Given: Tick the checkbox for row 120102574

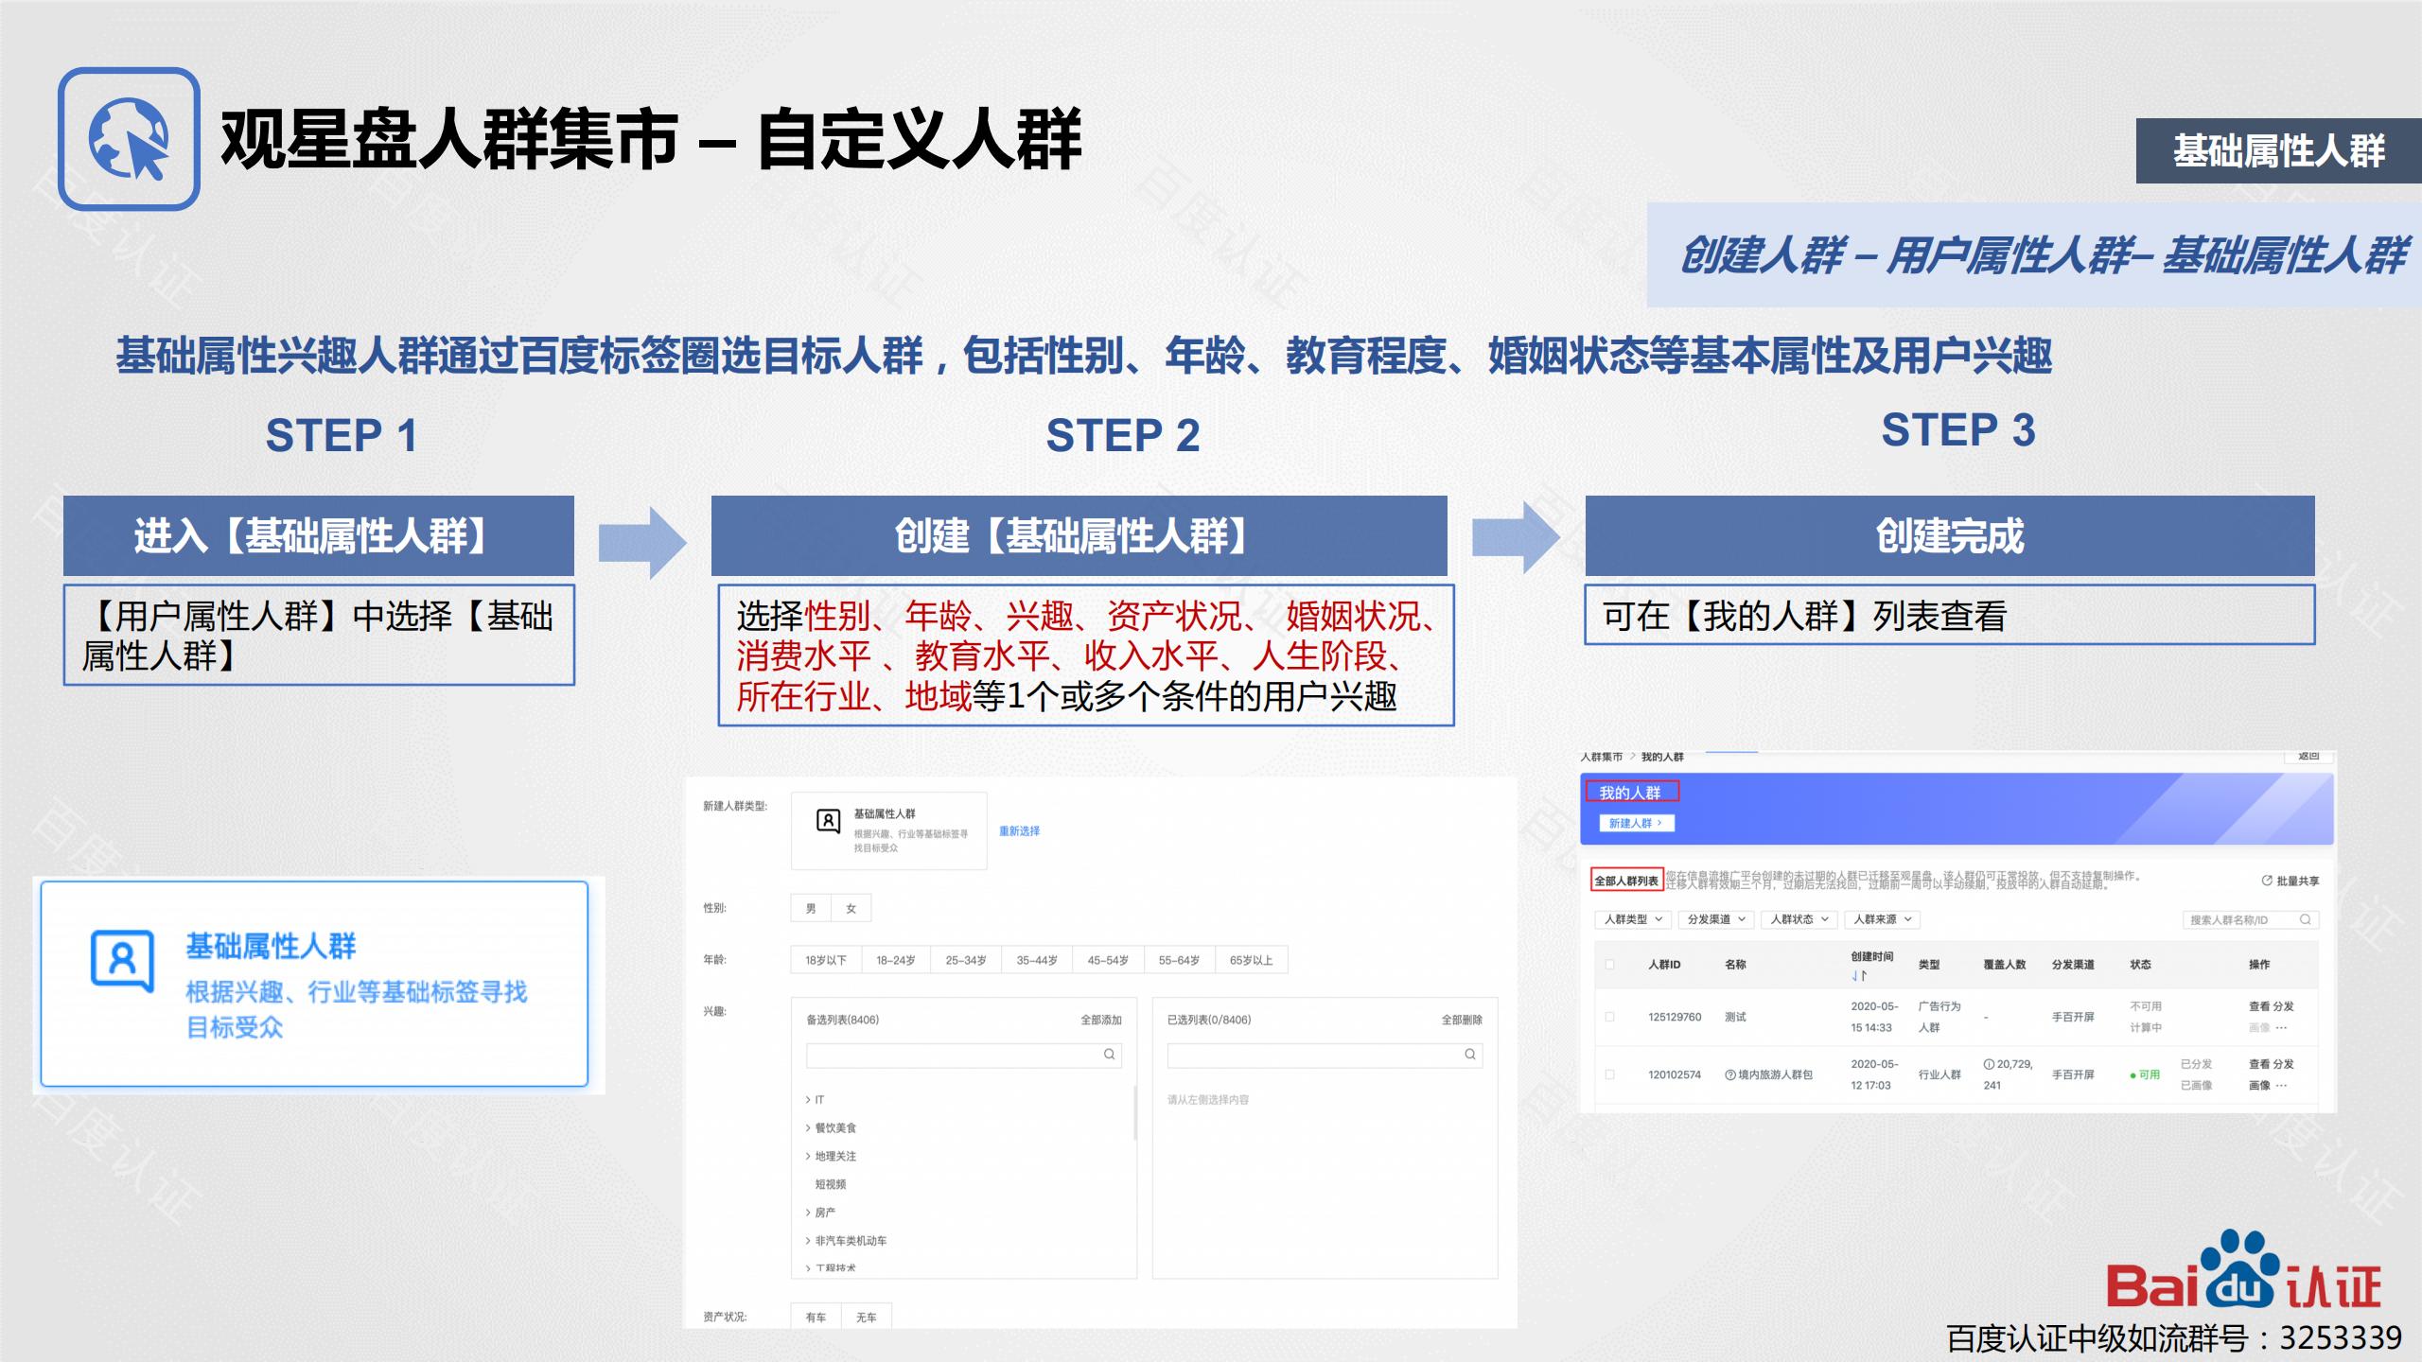Looking at the screenshot, I should click(x=1610, y=1074).
